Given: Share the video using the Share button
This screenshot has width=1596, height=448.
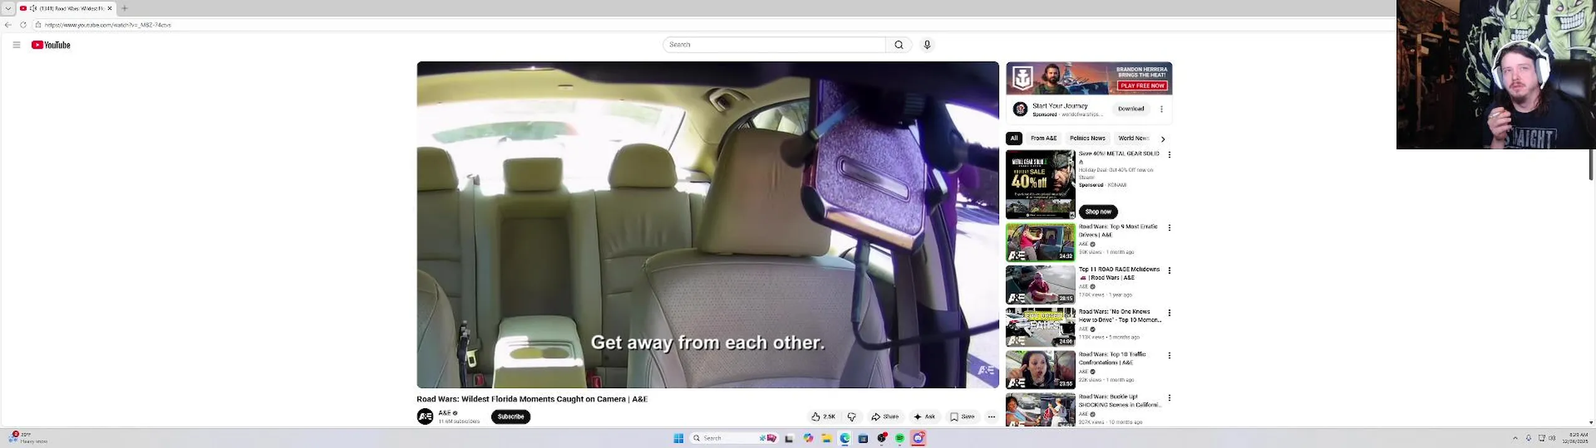Looking at the screenshot, I should pyautogui.click(x=885, y=417).
